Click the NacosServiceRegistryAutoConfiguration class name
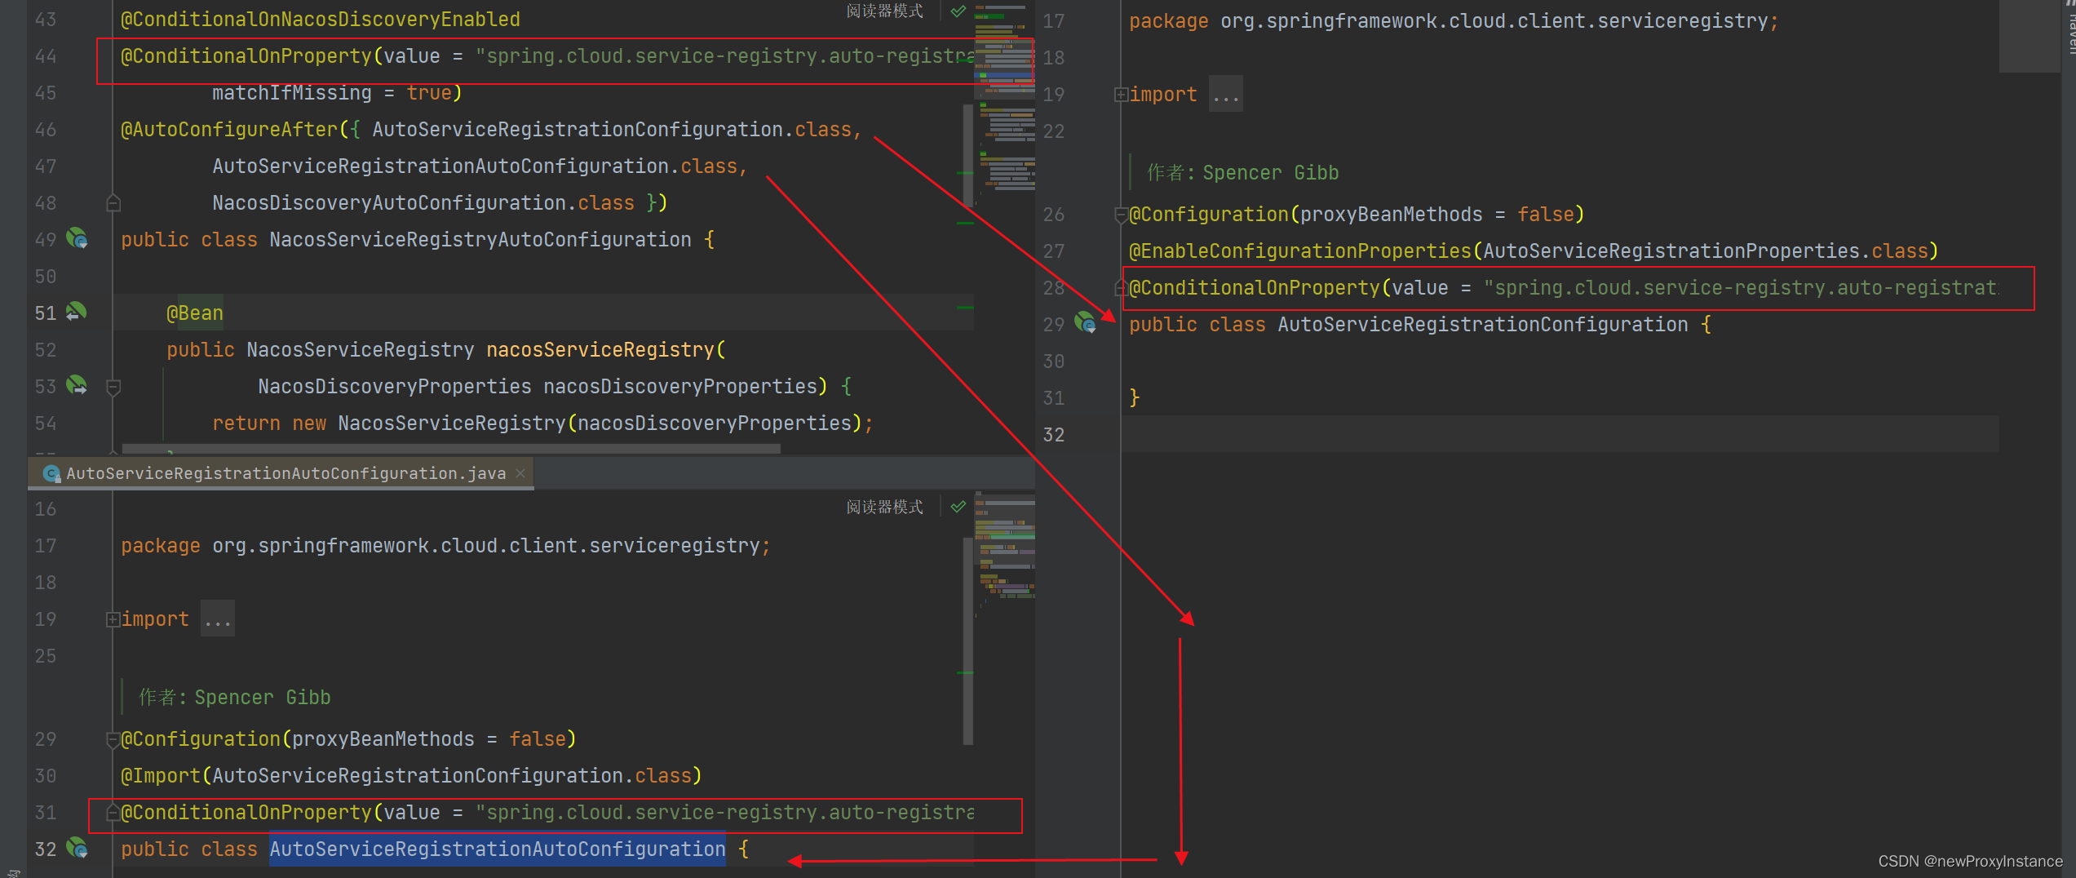 pyautogui.click(x=480, y=239)
